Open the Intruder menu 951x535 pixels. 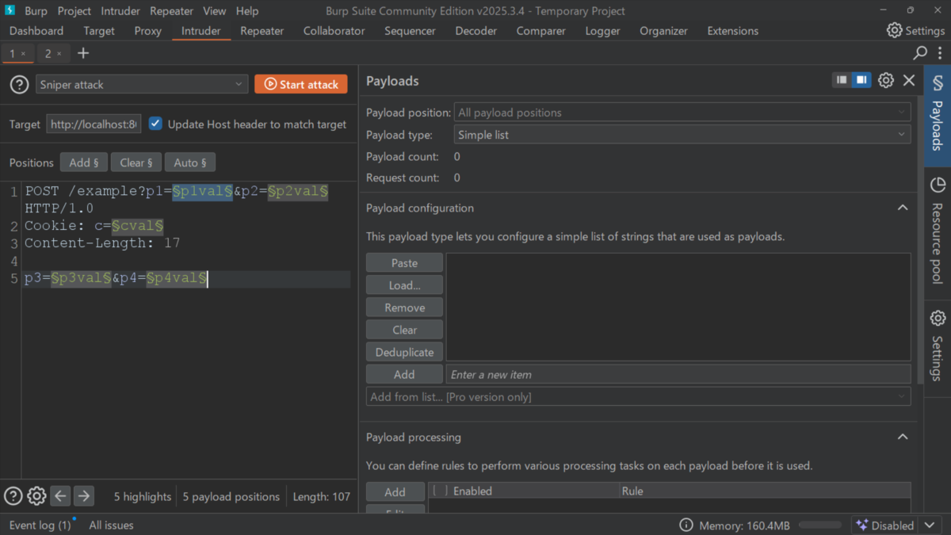120,11
